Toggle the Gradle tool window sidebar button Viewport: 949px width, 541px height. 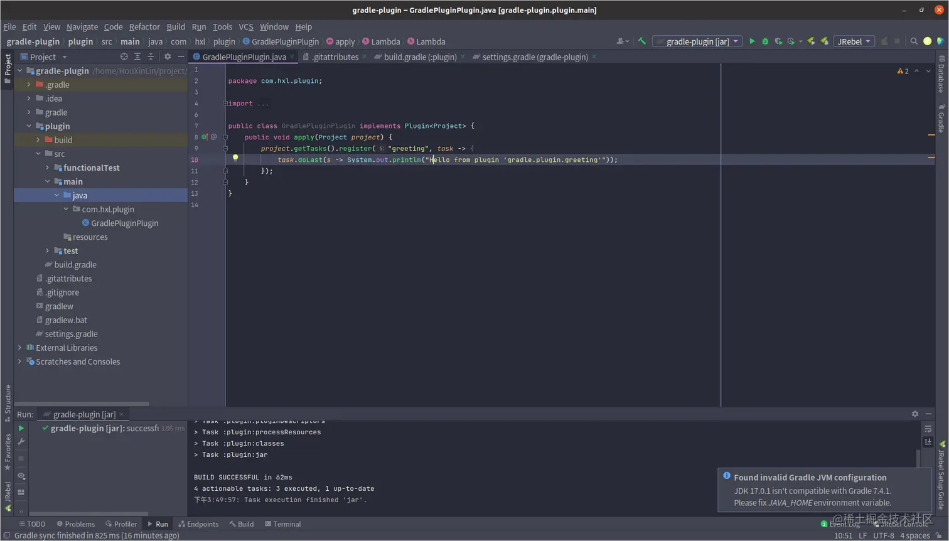click(x=941, y=119)
